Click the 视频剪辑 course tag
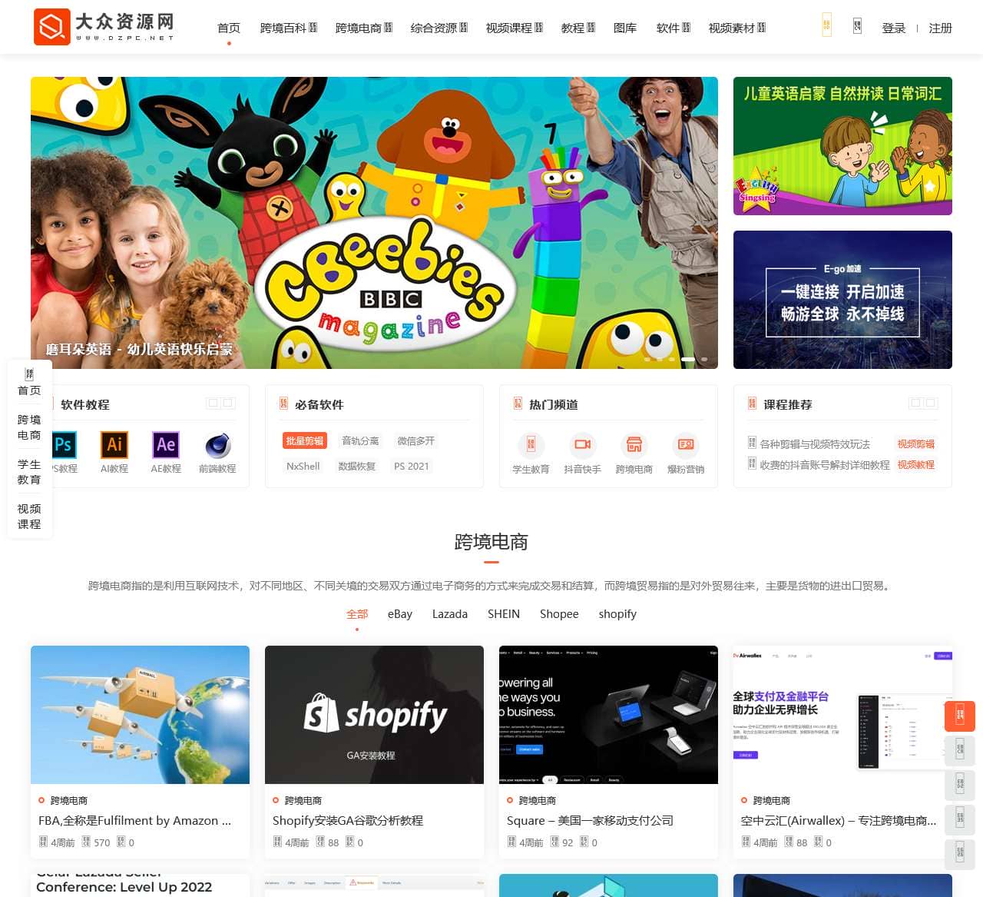The width and height of the screenshot is (983, 897). (916, 444)
